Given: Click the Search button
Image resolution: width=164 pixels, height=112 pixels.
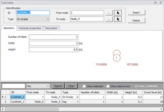Looking at the screenshot, I should click(58, 86).
